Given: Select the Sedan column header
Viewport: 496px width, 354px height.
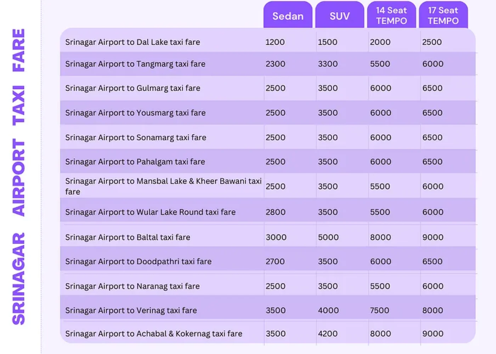Looking at the screenshot, I should point(288,16).
